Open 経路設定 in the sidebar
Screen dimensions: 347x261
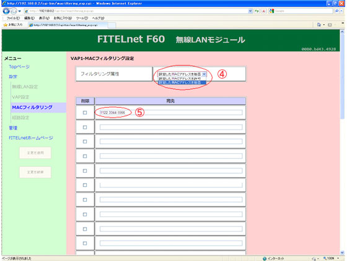(x=20, y=118)
